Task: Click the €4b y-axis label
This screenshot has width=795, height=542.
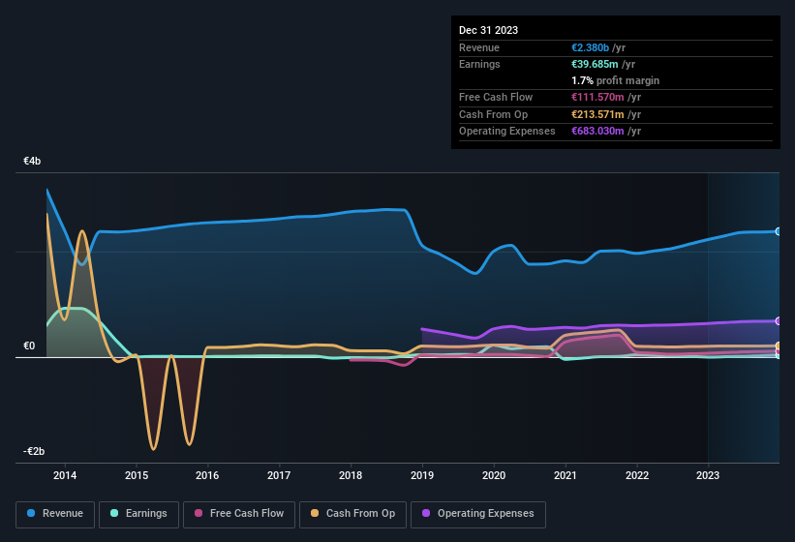Action: point(32,161)
